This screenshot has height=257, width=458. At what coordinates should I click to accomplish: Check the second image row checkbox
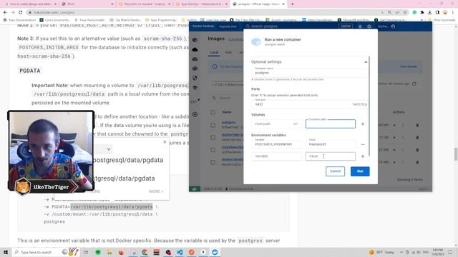[x=213, y=137]
